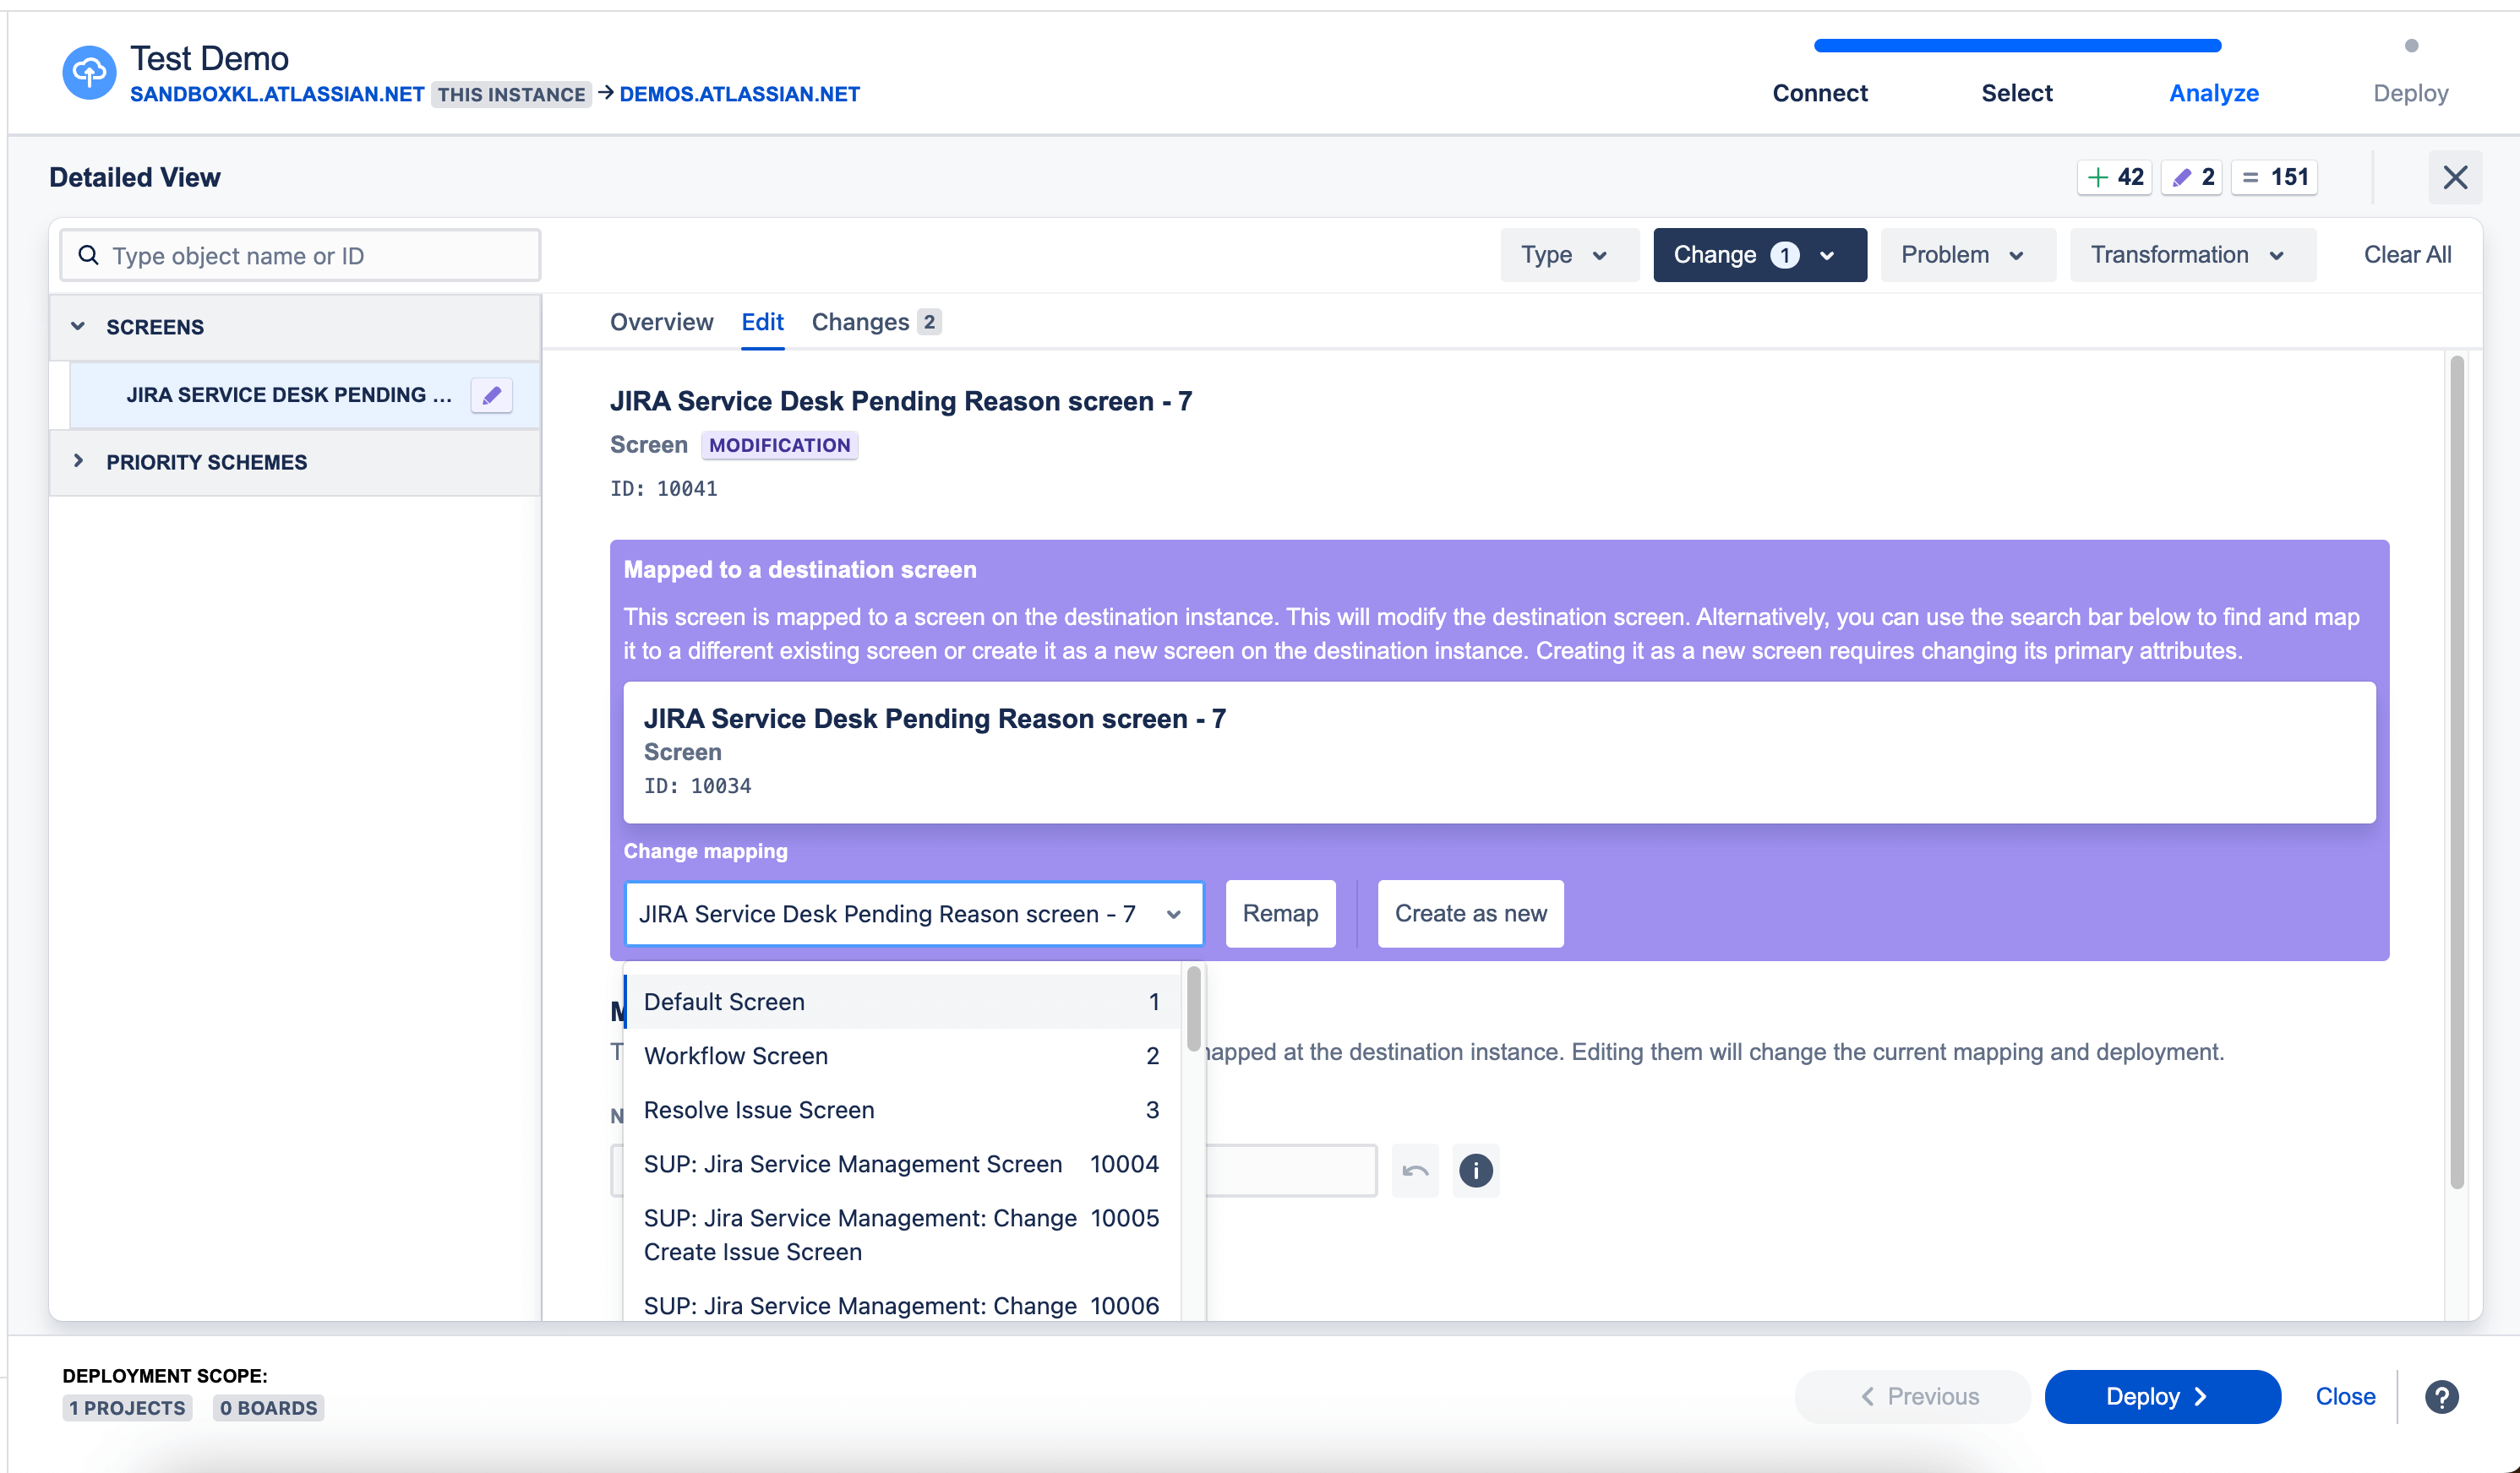Click the additions count badge 42
This screenshot has height=1473, width=2520.
click(2115, 178)
